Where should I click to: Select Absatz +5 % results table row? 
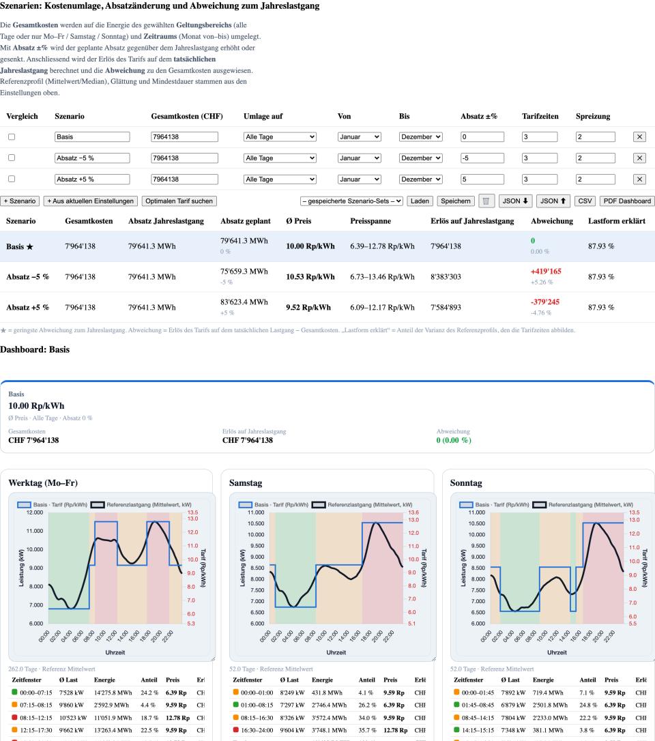[x=327, y=307]
